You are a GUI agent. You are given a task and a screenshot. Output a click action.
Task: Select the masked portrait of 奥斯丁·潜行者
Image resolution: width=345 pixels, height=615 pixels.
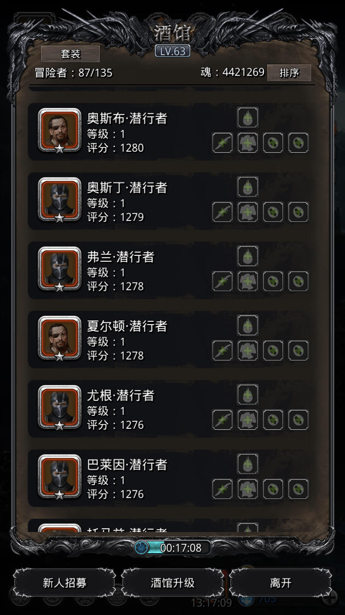click(59, 200)
